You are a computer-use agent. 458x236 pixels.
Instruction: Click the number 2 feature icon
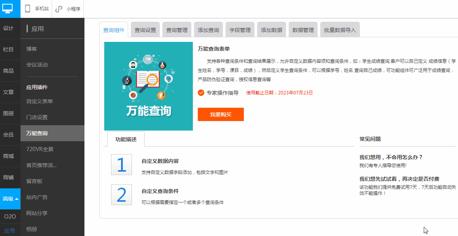tap(121, 195)
